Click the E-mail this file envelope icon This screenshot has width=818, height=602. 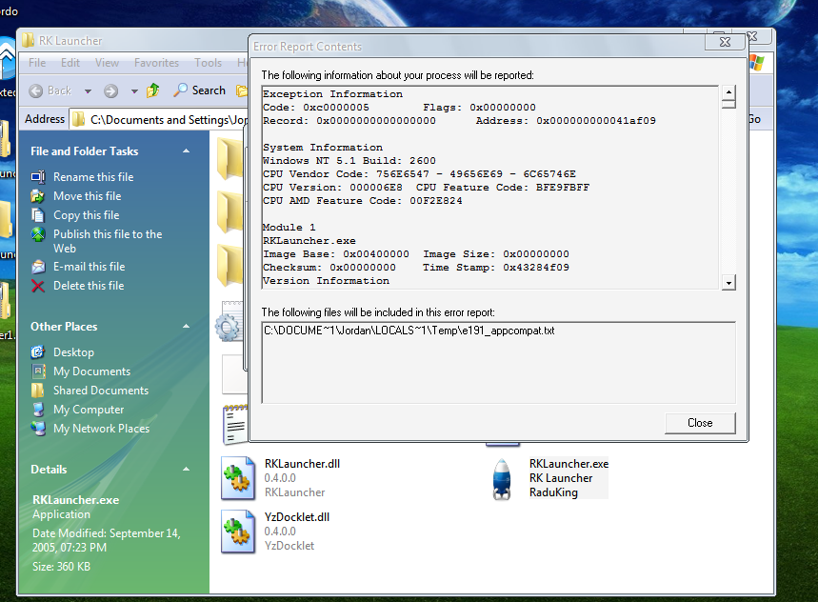(x=38, y=267)
